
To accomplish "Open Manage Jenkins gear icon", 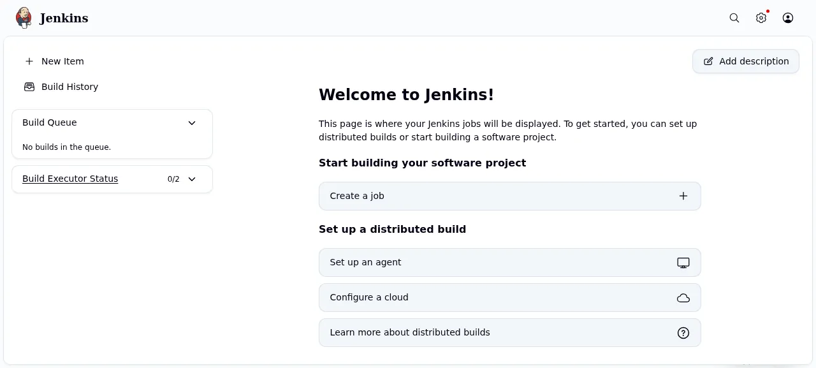I will 761,18.
